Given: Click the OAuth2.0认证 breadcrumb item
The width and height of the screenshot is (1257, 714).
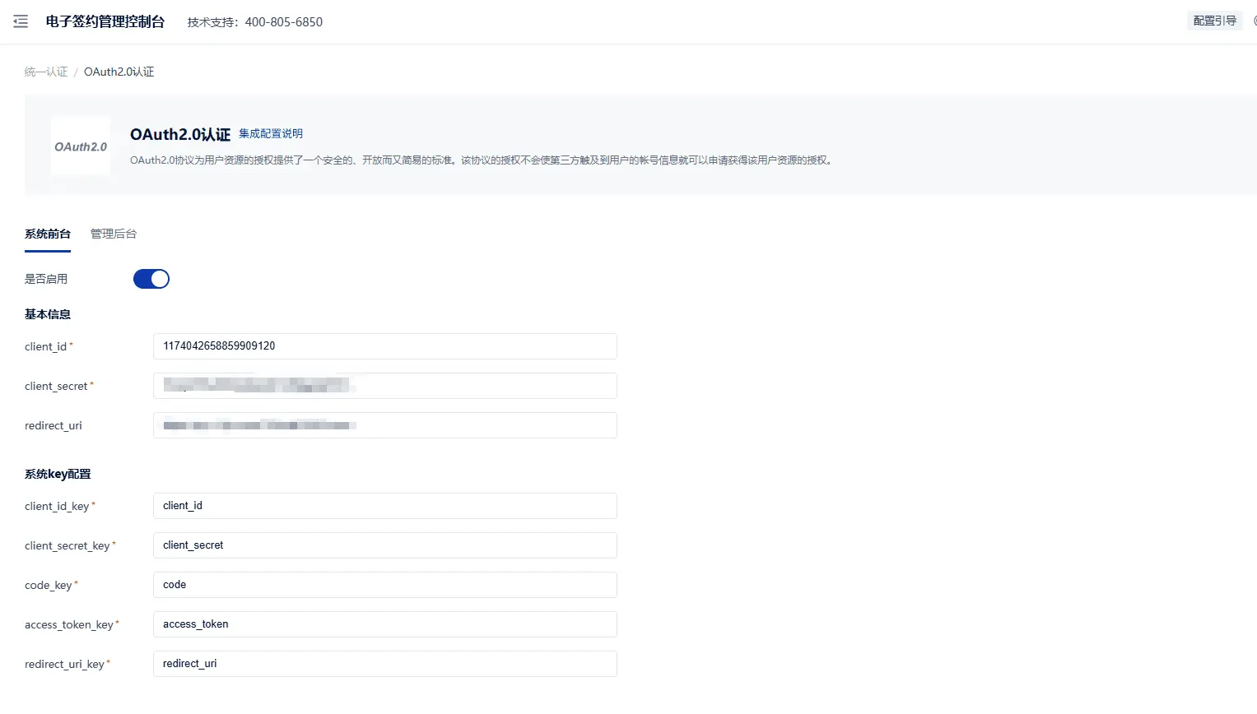Looking at the screenshot, I should pyautogui.click(x=119, y=72).
